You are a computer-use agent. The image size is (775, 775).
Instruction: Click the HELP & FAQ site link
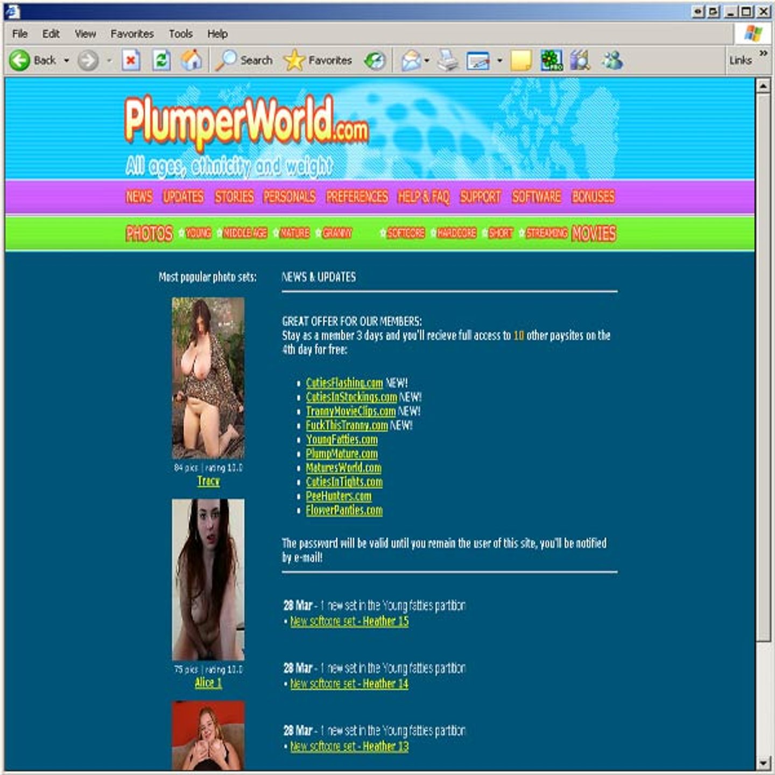pyautogui.click(x=423, y=197)
